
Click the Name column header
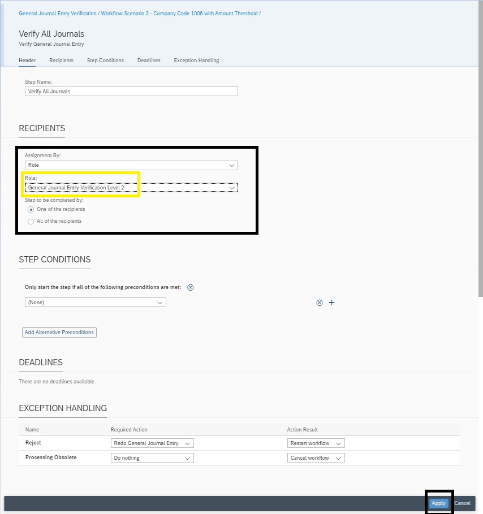32,430
